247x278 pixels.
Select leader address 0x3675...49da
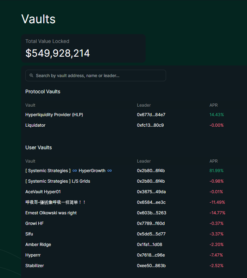tap(151, 192)
